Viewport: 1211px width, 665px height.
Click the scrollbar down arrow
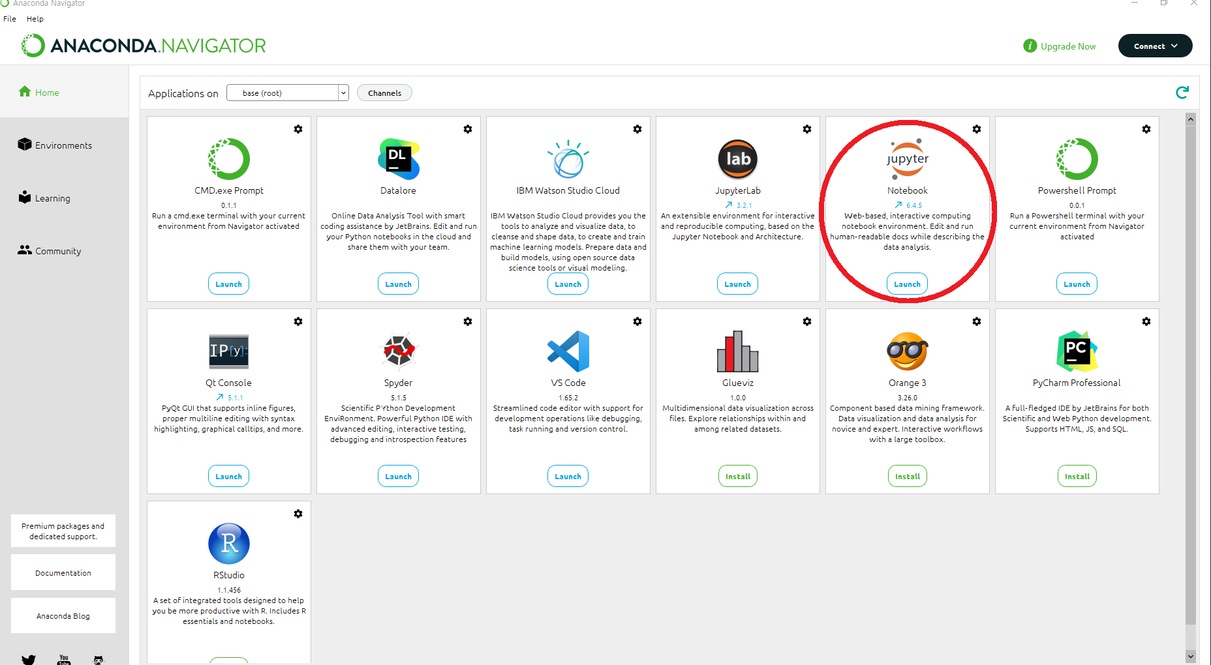pos(1191,657)
